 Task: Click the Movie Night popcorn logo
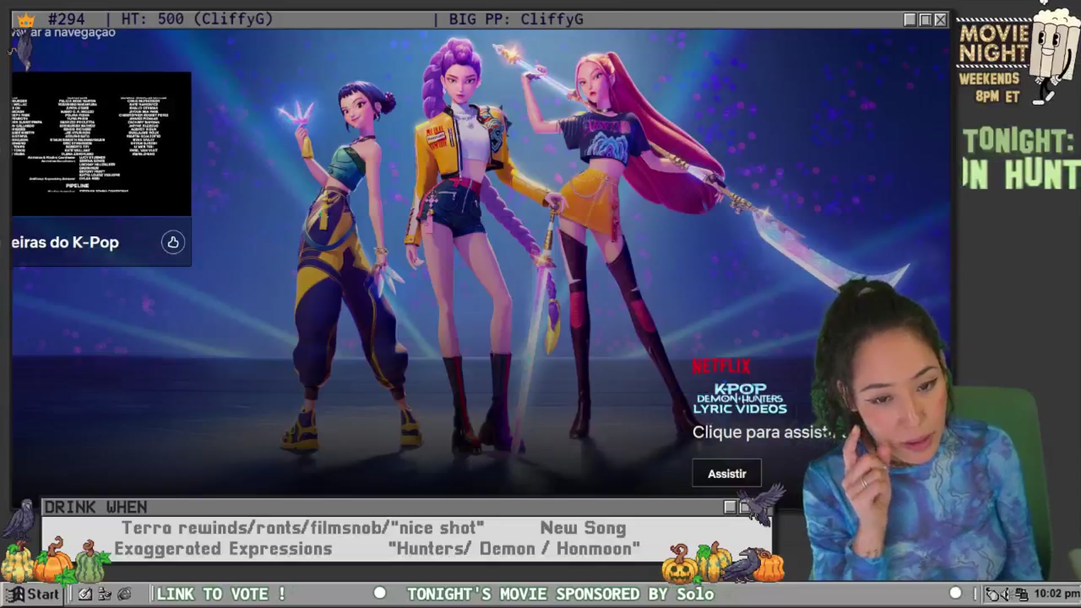pyautogui.click(x=1019, y=56)
